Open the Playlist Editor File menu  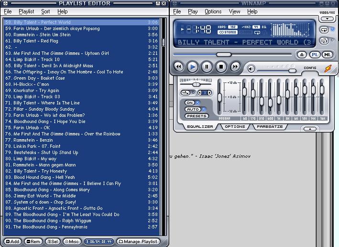[8, 11]
